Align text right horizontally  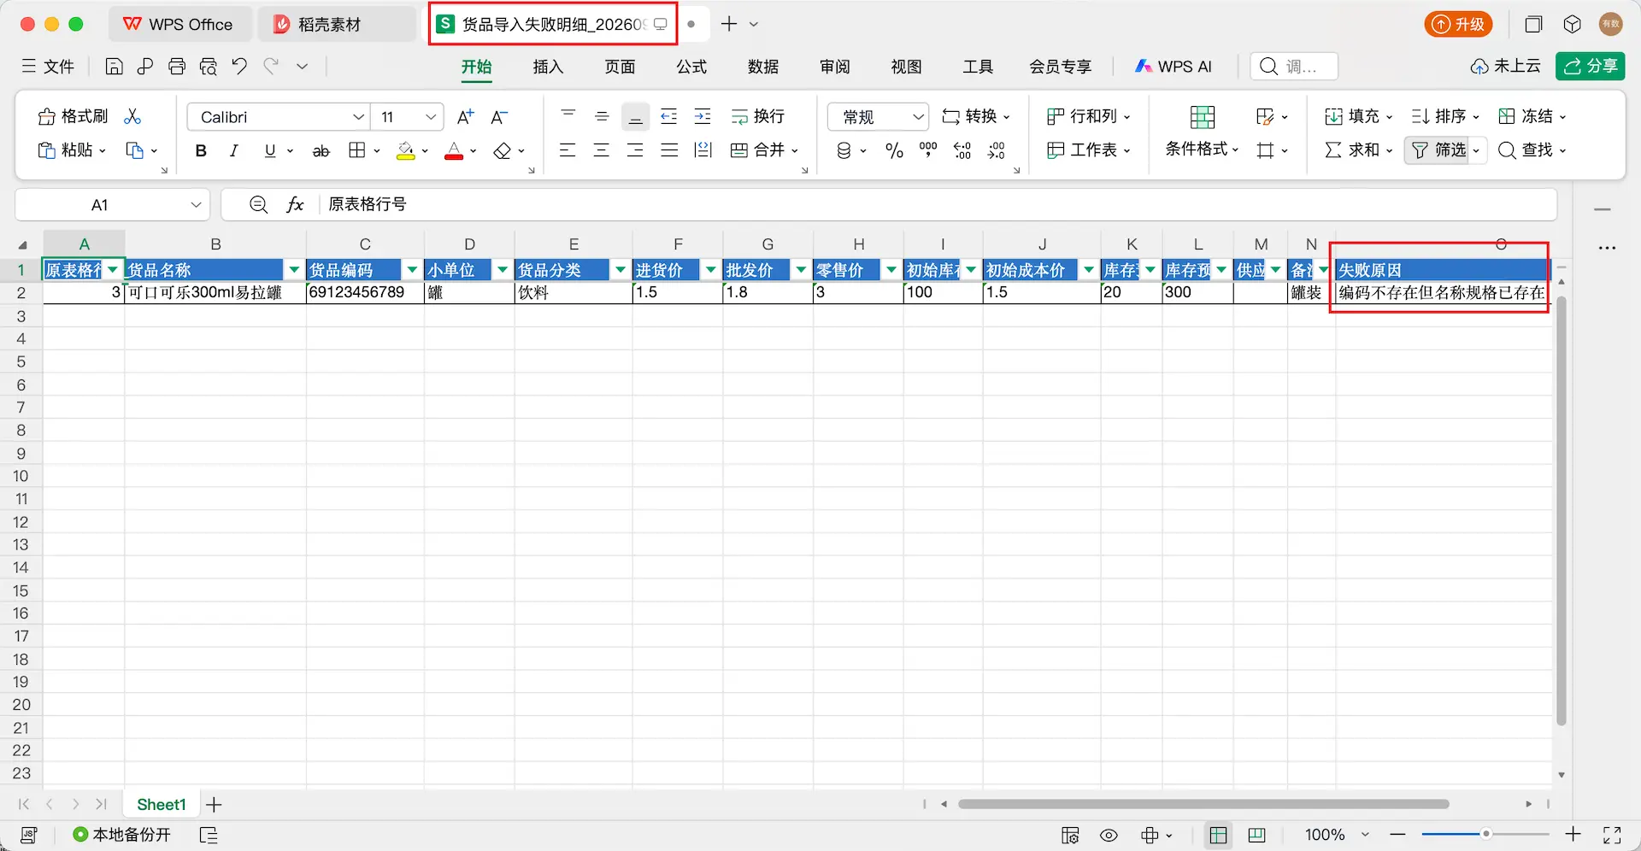635,150
